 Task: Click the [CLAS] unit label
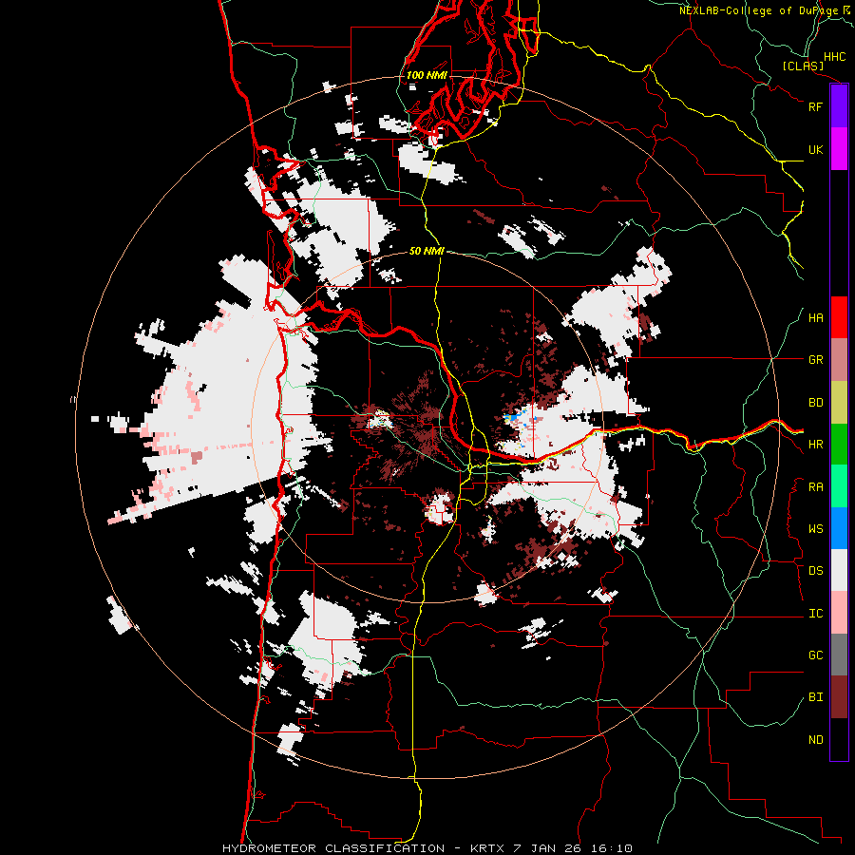[x=803, y=66]
